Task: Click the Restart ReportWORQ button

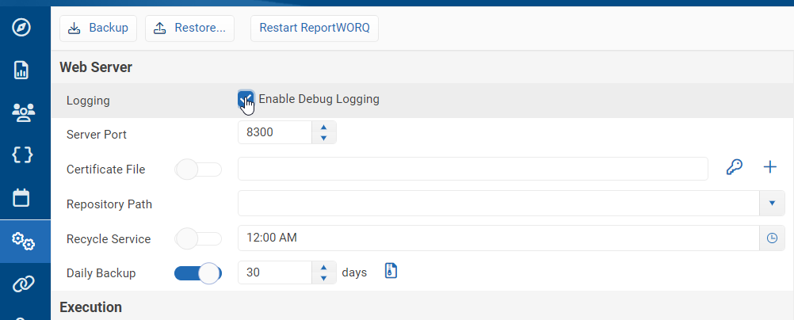Action: tap(315, 28)
